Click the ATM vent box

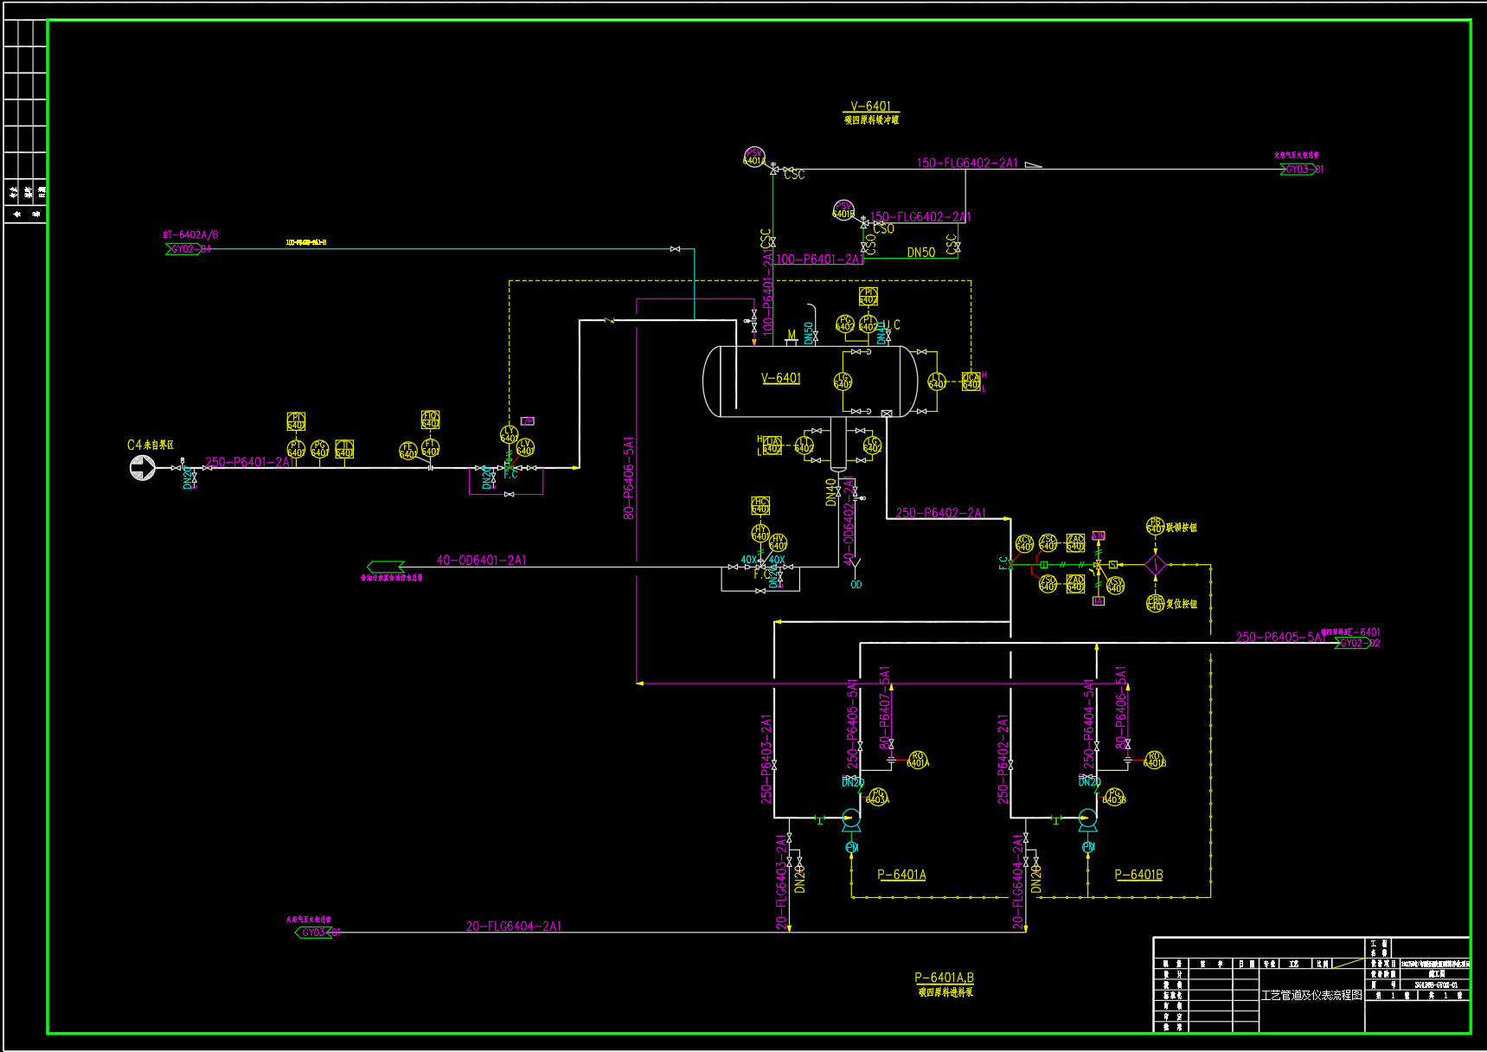point(1099,536)
